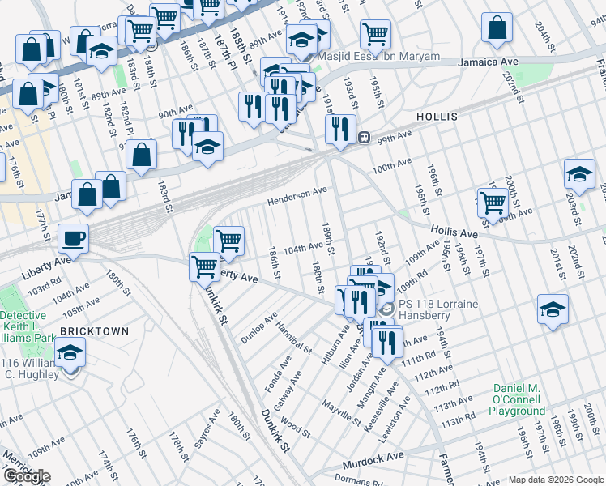
Task: Select the shopping cart marker near 184th St
Action: point(141,32)
